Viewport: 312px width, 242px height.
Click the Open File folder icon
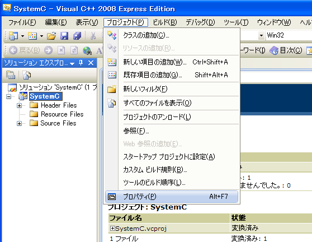point(51,36)
